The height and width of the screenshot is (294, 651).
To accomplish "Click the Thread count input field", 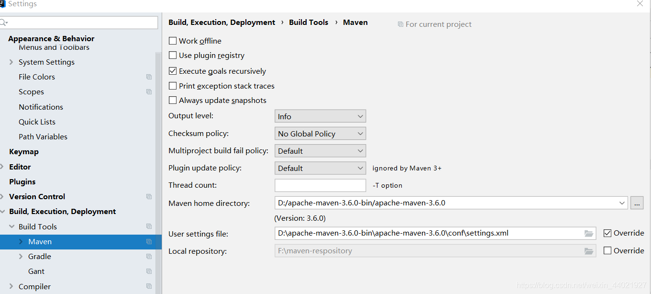I will pyautogui.click(x=320, y=185).
